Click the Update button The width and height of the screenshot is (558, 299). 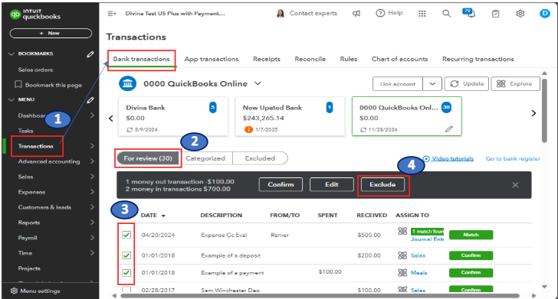(467, 84)
